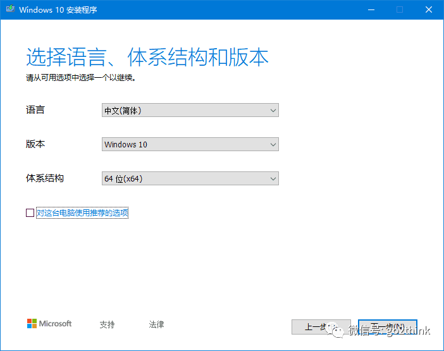444x351 pixels.
Task: Click the 上一步 back button
Action: pyautogui.click(x=321, y=327)
